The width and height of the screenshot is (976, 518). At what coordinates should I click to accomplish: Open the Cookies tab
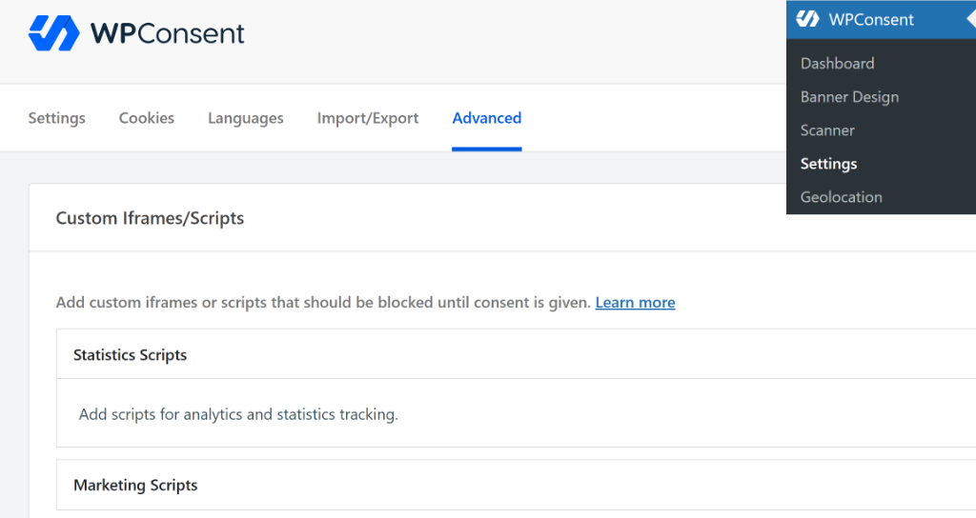146,118
